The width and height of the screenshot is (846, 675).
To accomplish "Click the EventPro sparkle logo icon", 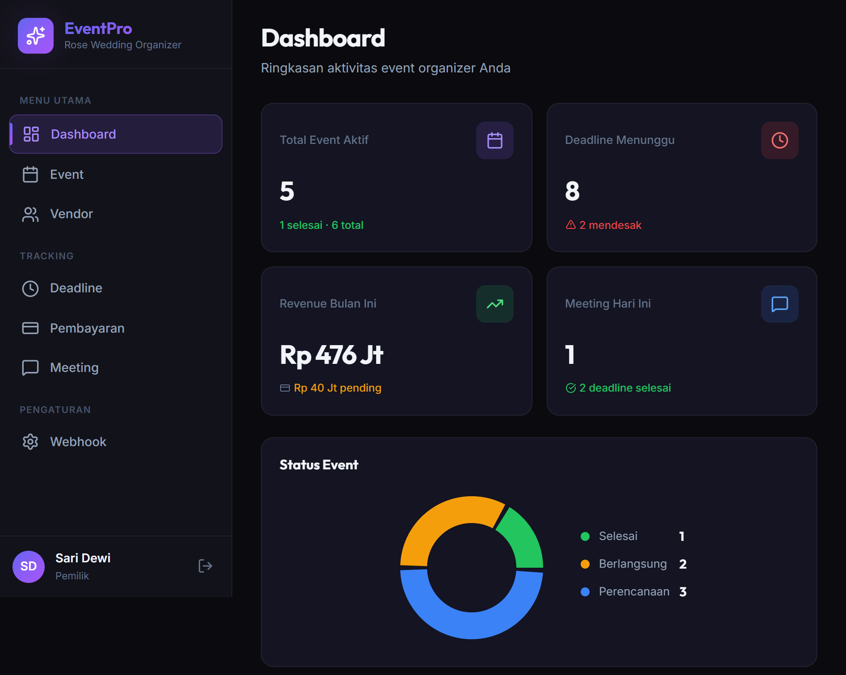I will coord(36,36).
